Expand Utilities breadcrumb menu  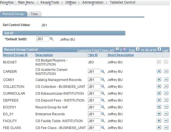click(71, 3)
